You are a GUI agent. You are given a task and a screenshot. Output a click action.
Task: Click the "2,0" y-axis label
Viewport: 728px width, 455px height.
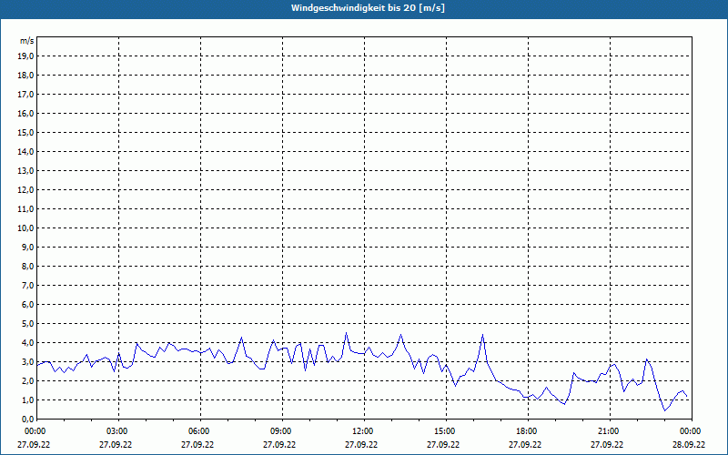pyautogui.click(x=28, y=380)
